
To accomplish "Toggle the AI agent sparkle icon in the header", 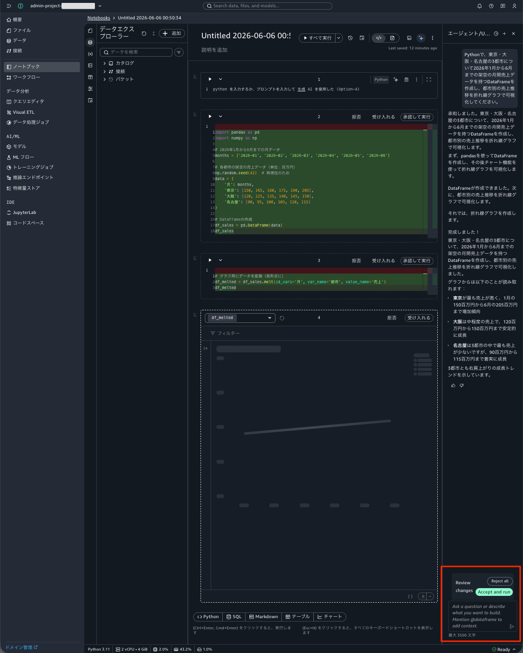I will pos(421,38).
